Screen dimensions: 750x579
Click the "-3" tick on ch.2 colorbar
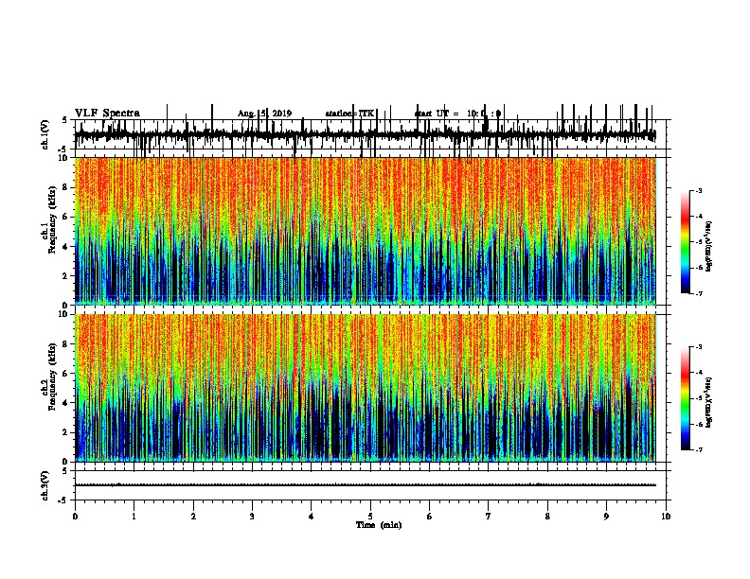click(698, 347)
